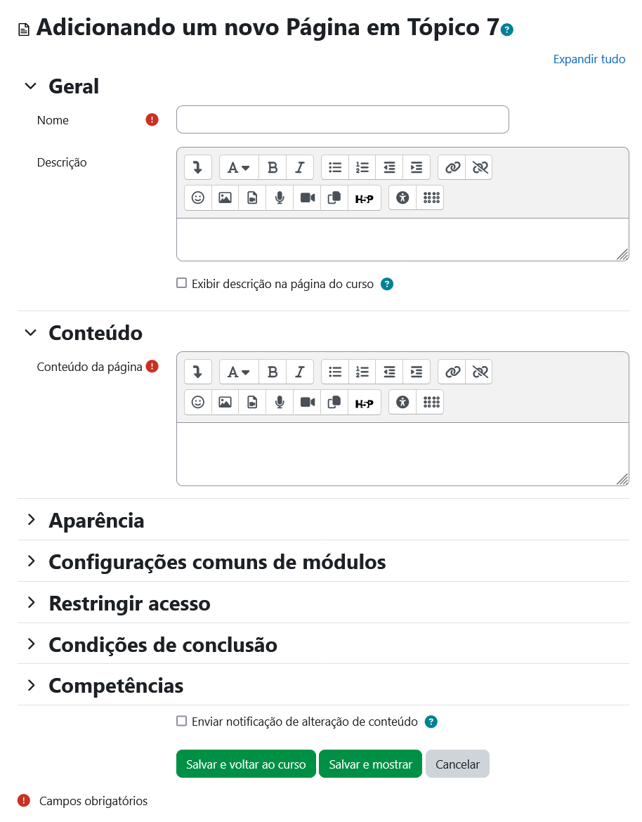
Task: Check Enviar notificação de alteração de conteúdo
Action: [x=182, y=721]
